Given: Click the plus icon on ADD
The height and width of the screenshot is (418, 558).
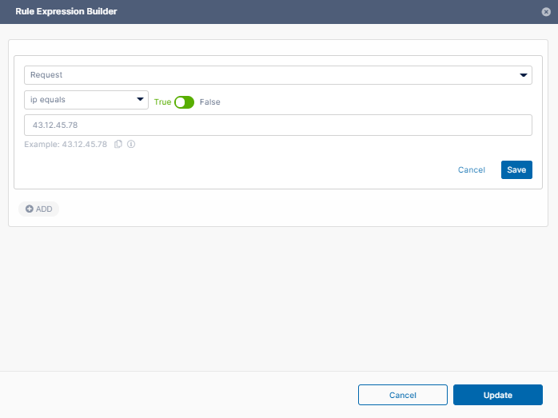Looking at the screenshot, I should (x=30, y=209).
